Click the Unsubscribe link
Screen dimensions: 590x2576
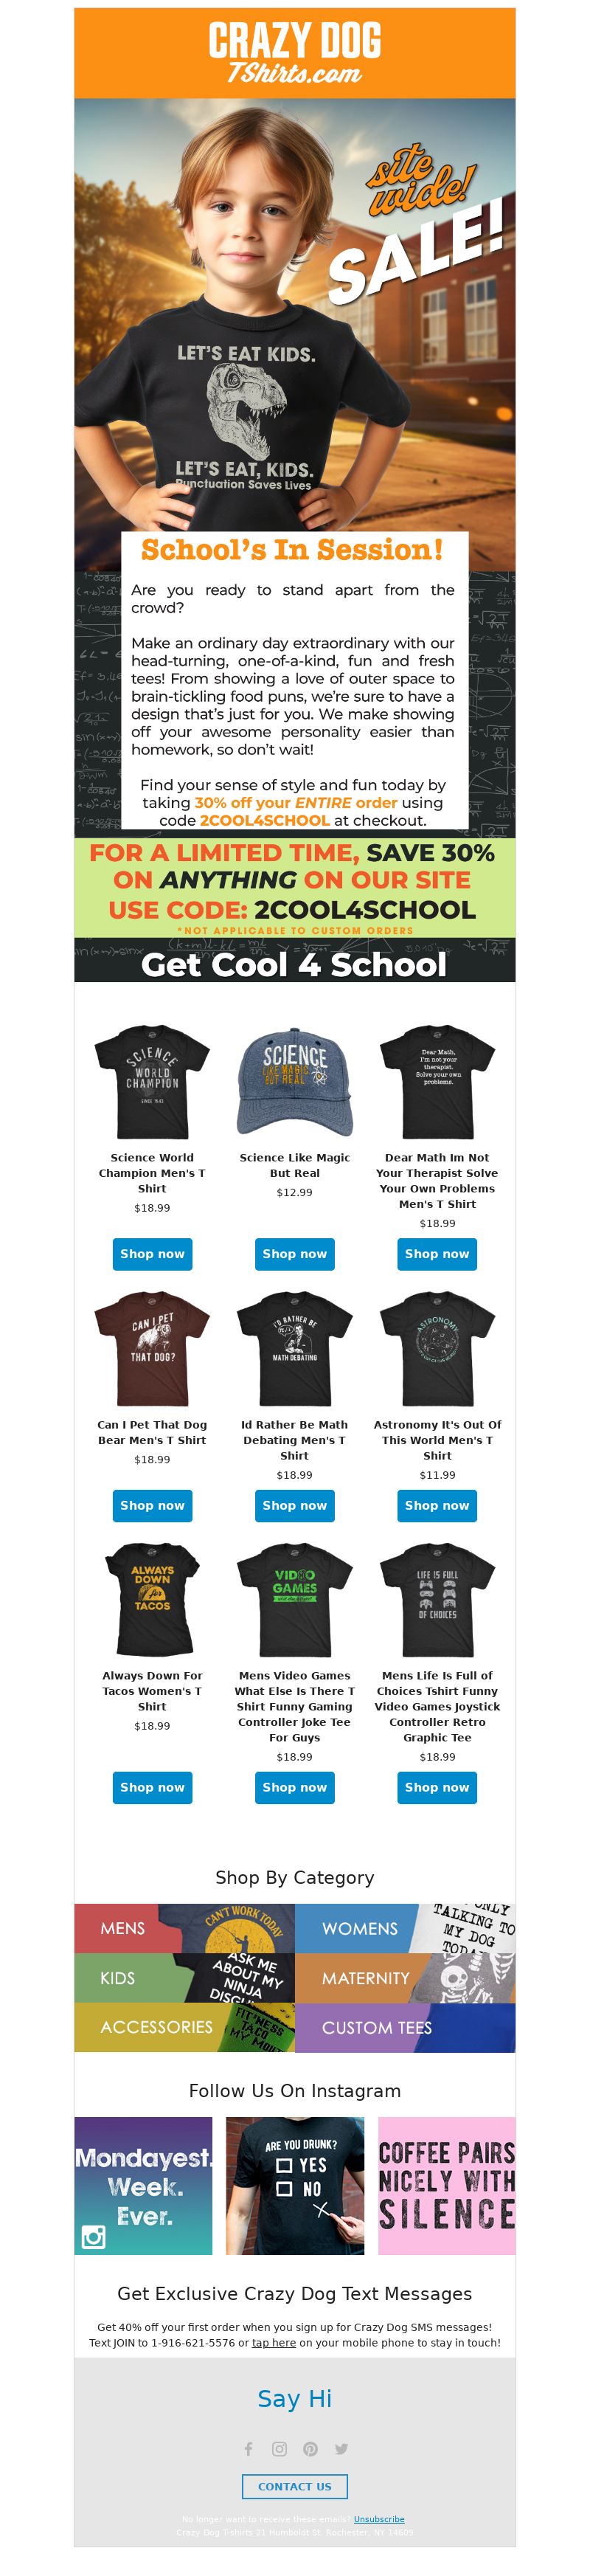pos(379,2518)
